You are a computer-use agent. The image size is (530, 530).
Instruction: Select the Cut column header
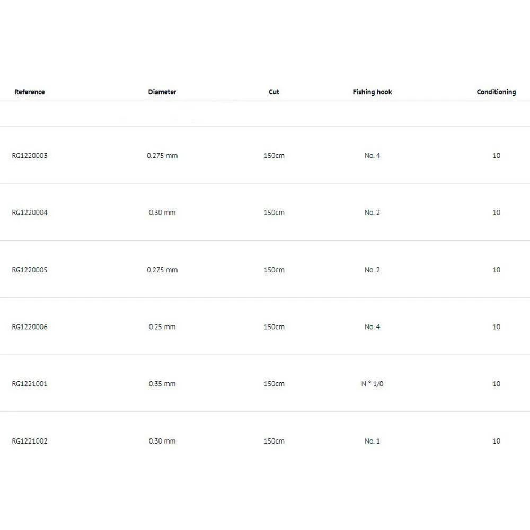274,92
